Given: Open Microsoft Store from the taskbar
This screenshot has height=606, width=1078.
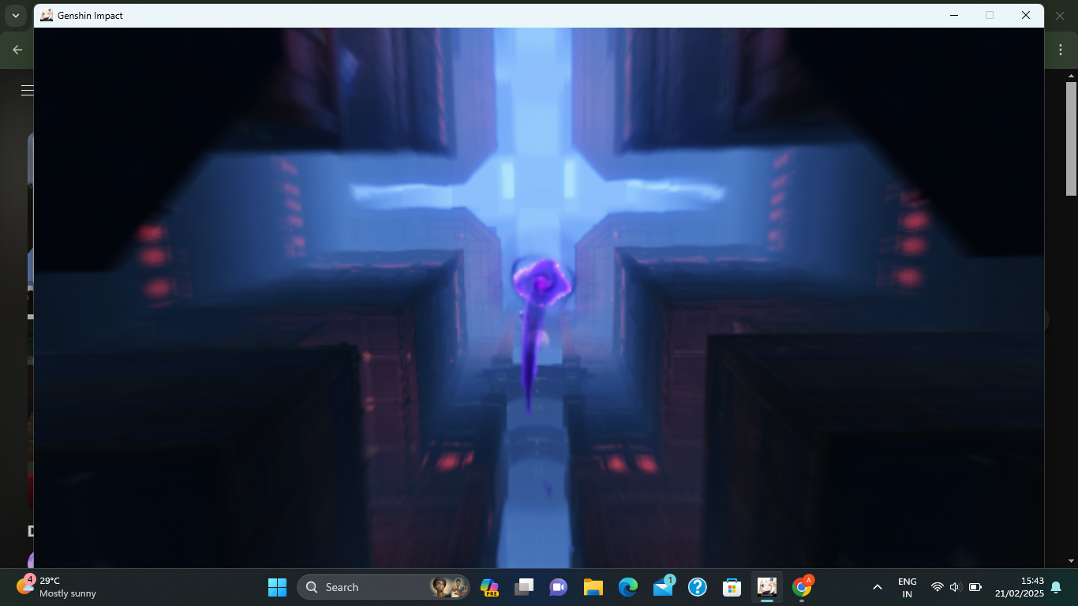Looking at the screenshot, I should 732,587.
